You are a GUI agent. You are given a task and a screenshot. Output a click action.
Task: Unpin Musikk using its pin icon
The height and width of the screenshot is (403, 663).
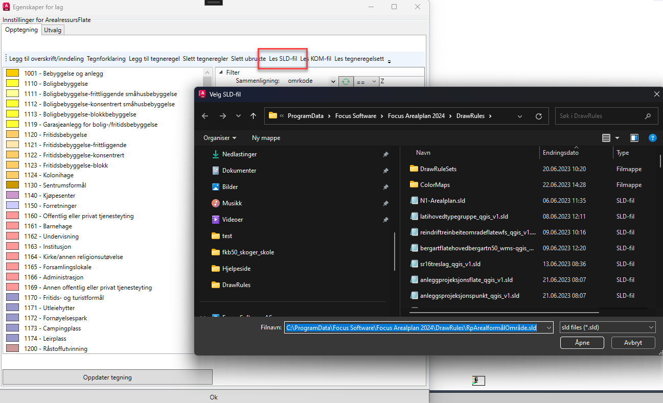(x=385, y=203)
